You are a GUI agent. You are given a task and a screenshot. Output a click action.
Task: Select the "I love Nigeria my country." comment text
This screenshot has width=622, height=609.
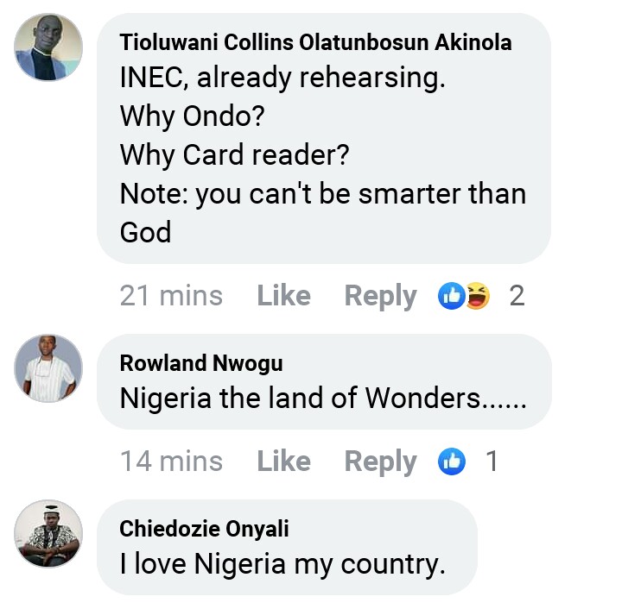click(282, 564)
